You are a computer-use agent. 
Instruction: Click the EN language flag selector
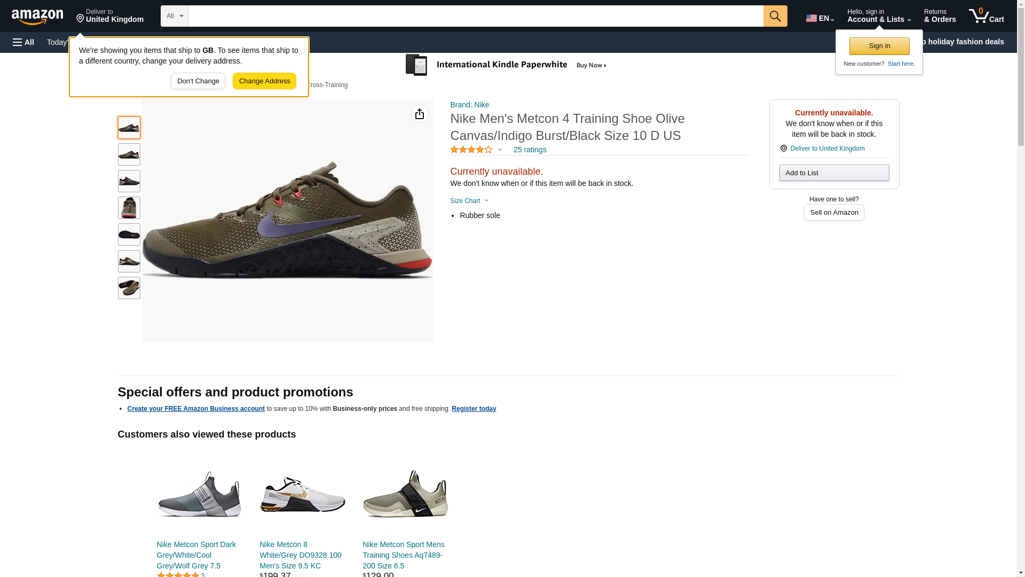(x=819, y=18)
